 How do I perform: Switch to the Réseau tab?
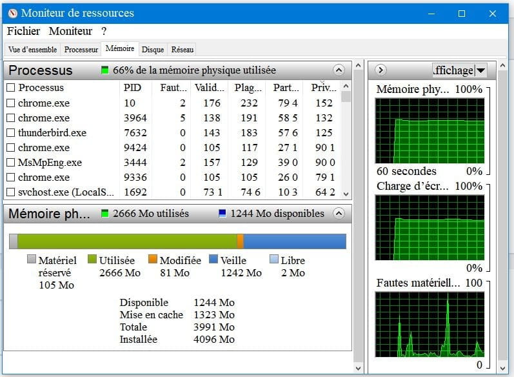183,50
